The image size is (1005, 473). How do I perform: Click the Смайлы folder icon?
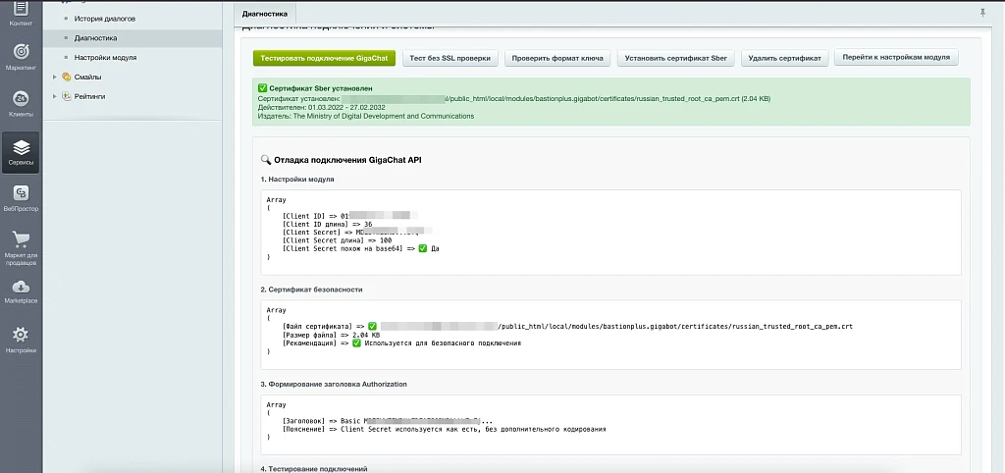coord(66,77)
